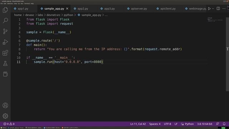
Task: Open the File menu
Action: tap(1, 4)
